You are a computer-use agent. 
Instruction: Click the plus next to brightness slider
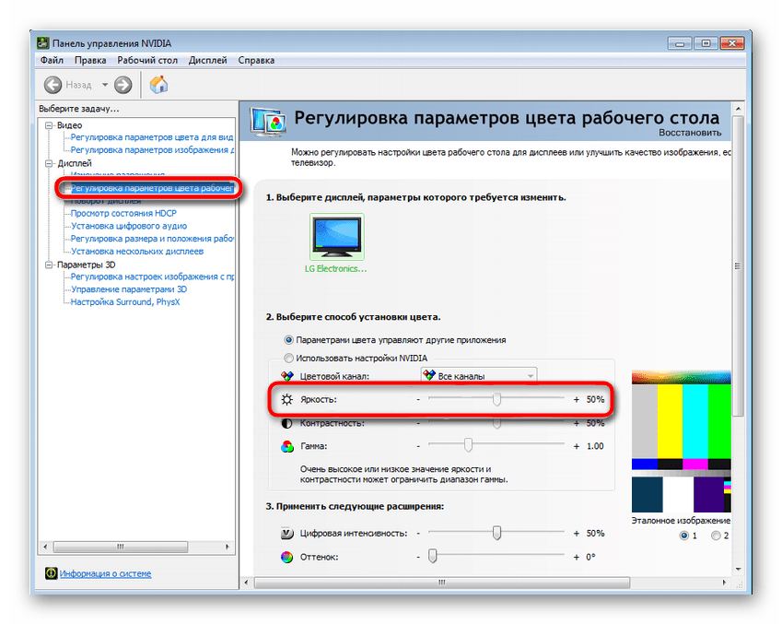click(x=577, y=400)
